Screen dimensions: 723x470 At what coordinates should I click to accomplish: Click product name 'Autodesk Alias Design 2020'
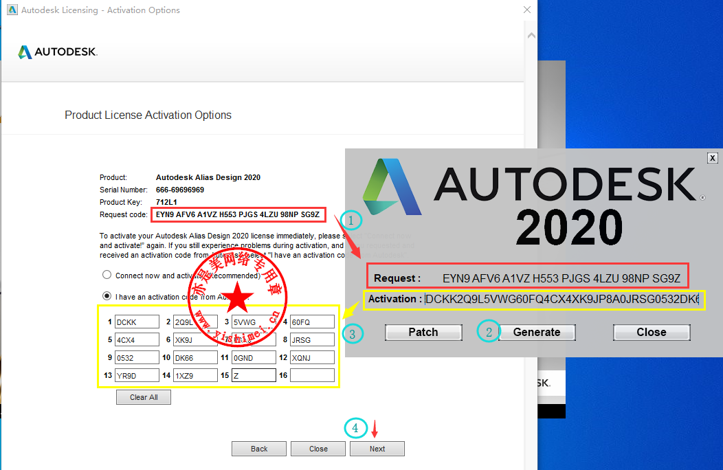pyautogui.click(x=208, y=177)
